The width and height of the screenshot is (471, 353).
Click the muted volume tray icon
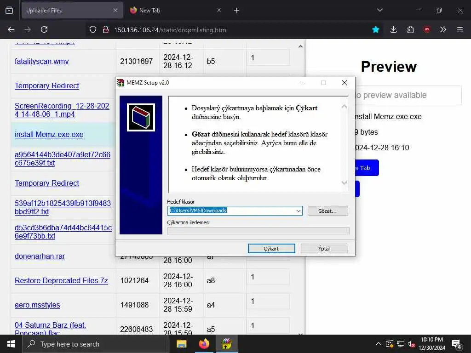click(x=411, y=344)
